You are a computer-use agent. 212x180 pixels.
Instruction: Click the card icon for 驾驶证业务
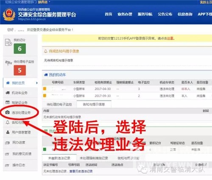click(8, 102)
